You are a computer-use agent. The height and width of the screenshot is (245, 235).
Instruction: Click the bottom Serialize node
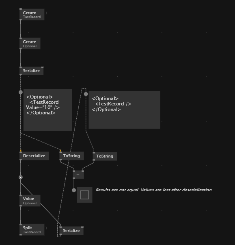(71, 231)
